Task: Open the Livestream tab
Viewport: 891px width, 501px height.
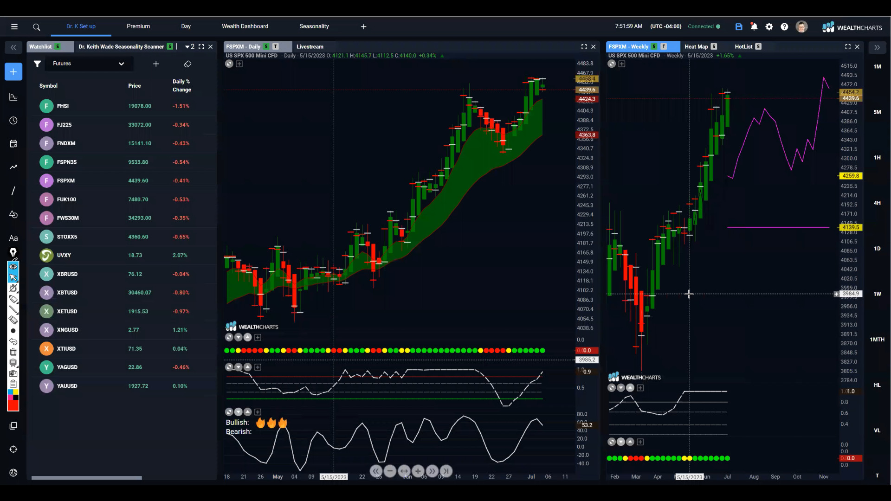Action: (310, 47)
